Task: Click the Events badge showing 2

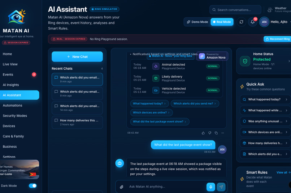Action: point(34,74)
